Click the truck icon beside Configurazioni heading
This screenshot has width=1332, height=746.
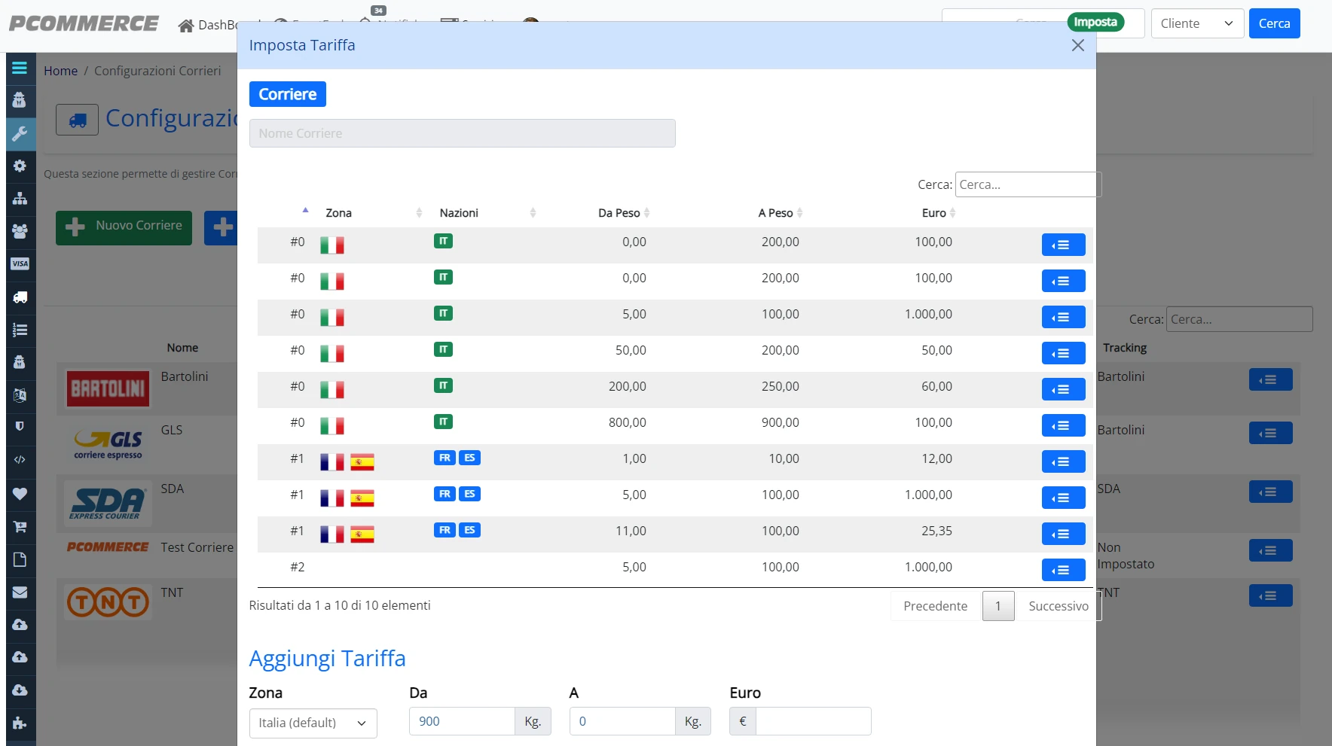point(77,120)
